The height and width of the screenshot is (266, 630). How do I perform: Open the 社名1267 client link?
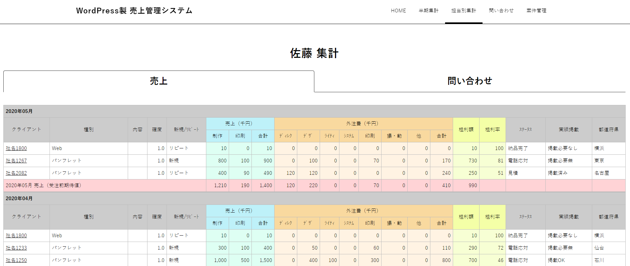(x=16, y=161)
